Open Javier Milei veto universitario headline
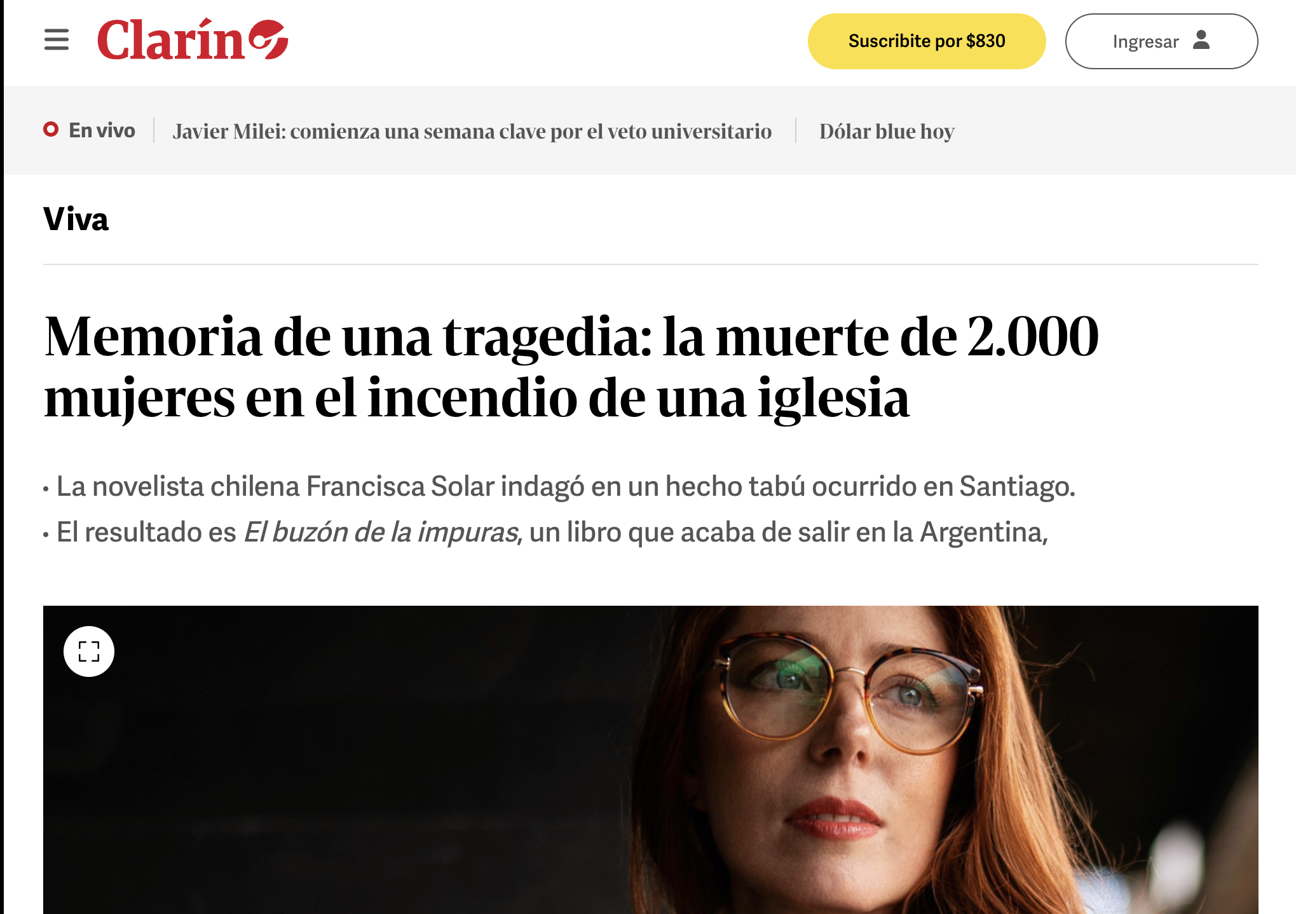This screenshot has width=1296, height=914. [x=472, y=132]
